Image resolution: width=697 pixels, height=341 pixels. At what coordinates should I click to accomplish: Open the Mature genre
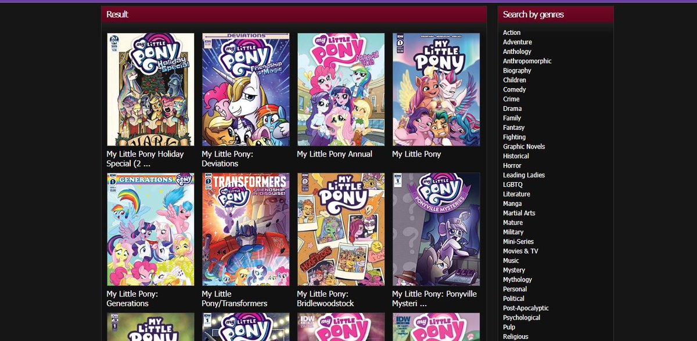point(513,223)
